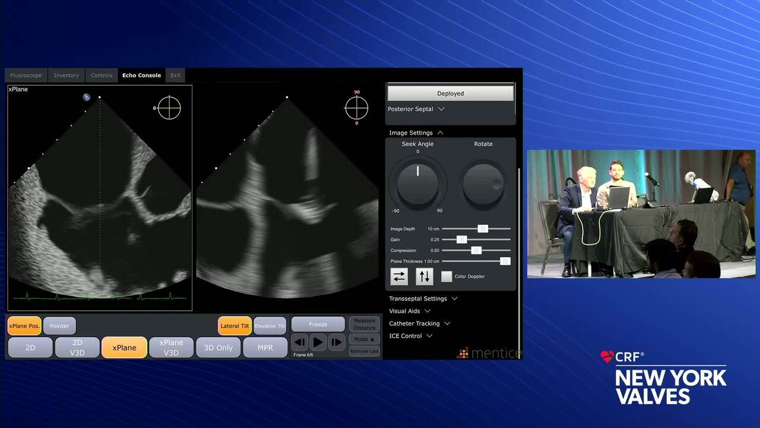Enable the Color Doppler checkbox
760x428 pixels.
pyautogui.click(x=446, y=276)
